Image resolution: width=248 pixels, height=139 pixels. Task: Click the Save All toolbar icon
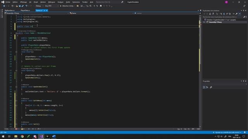(x=22, y=6)
